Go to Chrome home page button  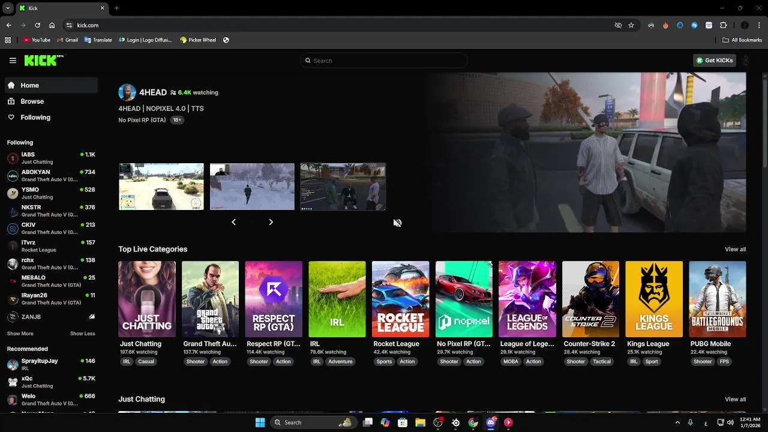click(52, 25)
